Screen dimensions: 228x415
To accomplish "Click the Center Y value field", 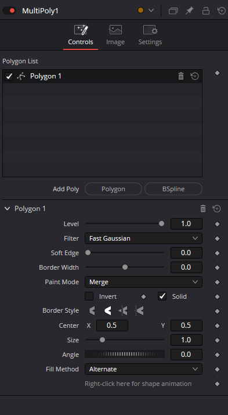I will click(186, 325).
